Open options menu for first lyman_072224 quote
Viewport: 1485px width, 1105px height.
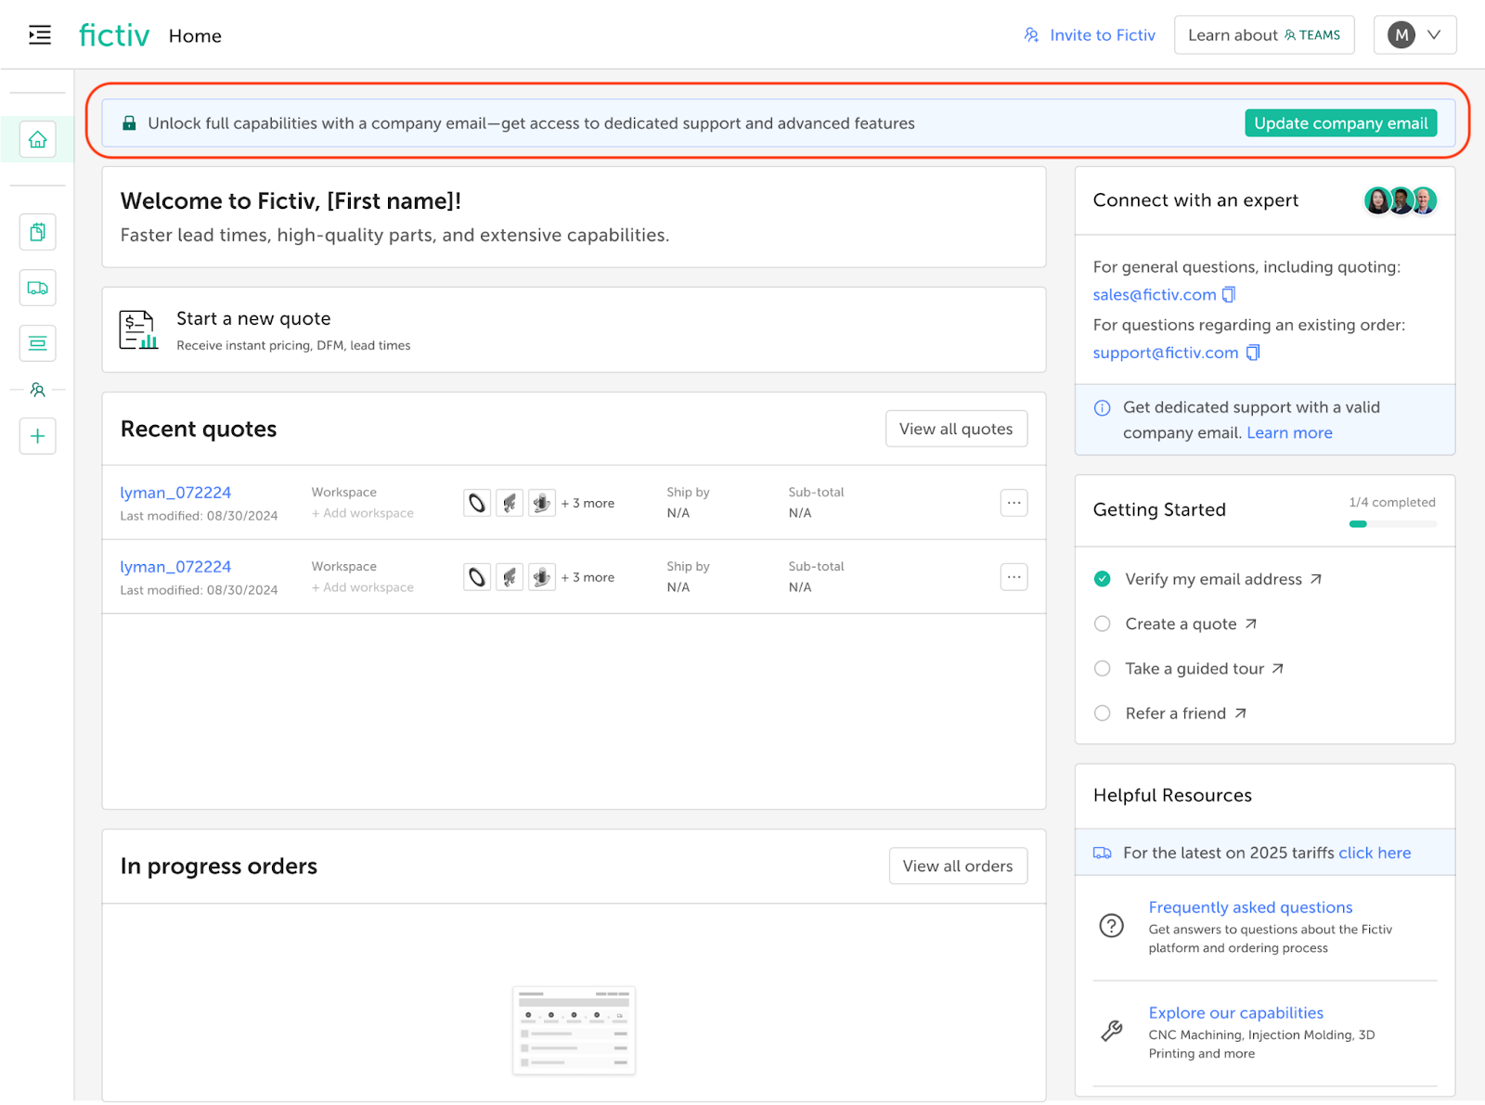click(1014, 503)
